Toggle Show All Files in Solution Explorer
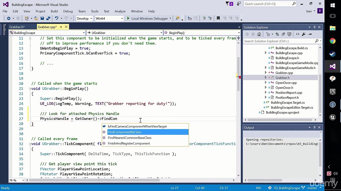The height and width of the screenshot is (191, 341). tap(290, 34)
